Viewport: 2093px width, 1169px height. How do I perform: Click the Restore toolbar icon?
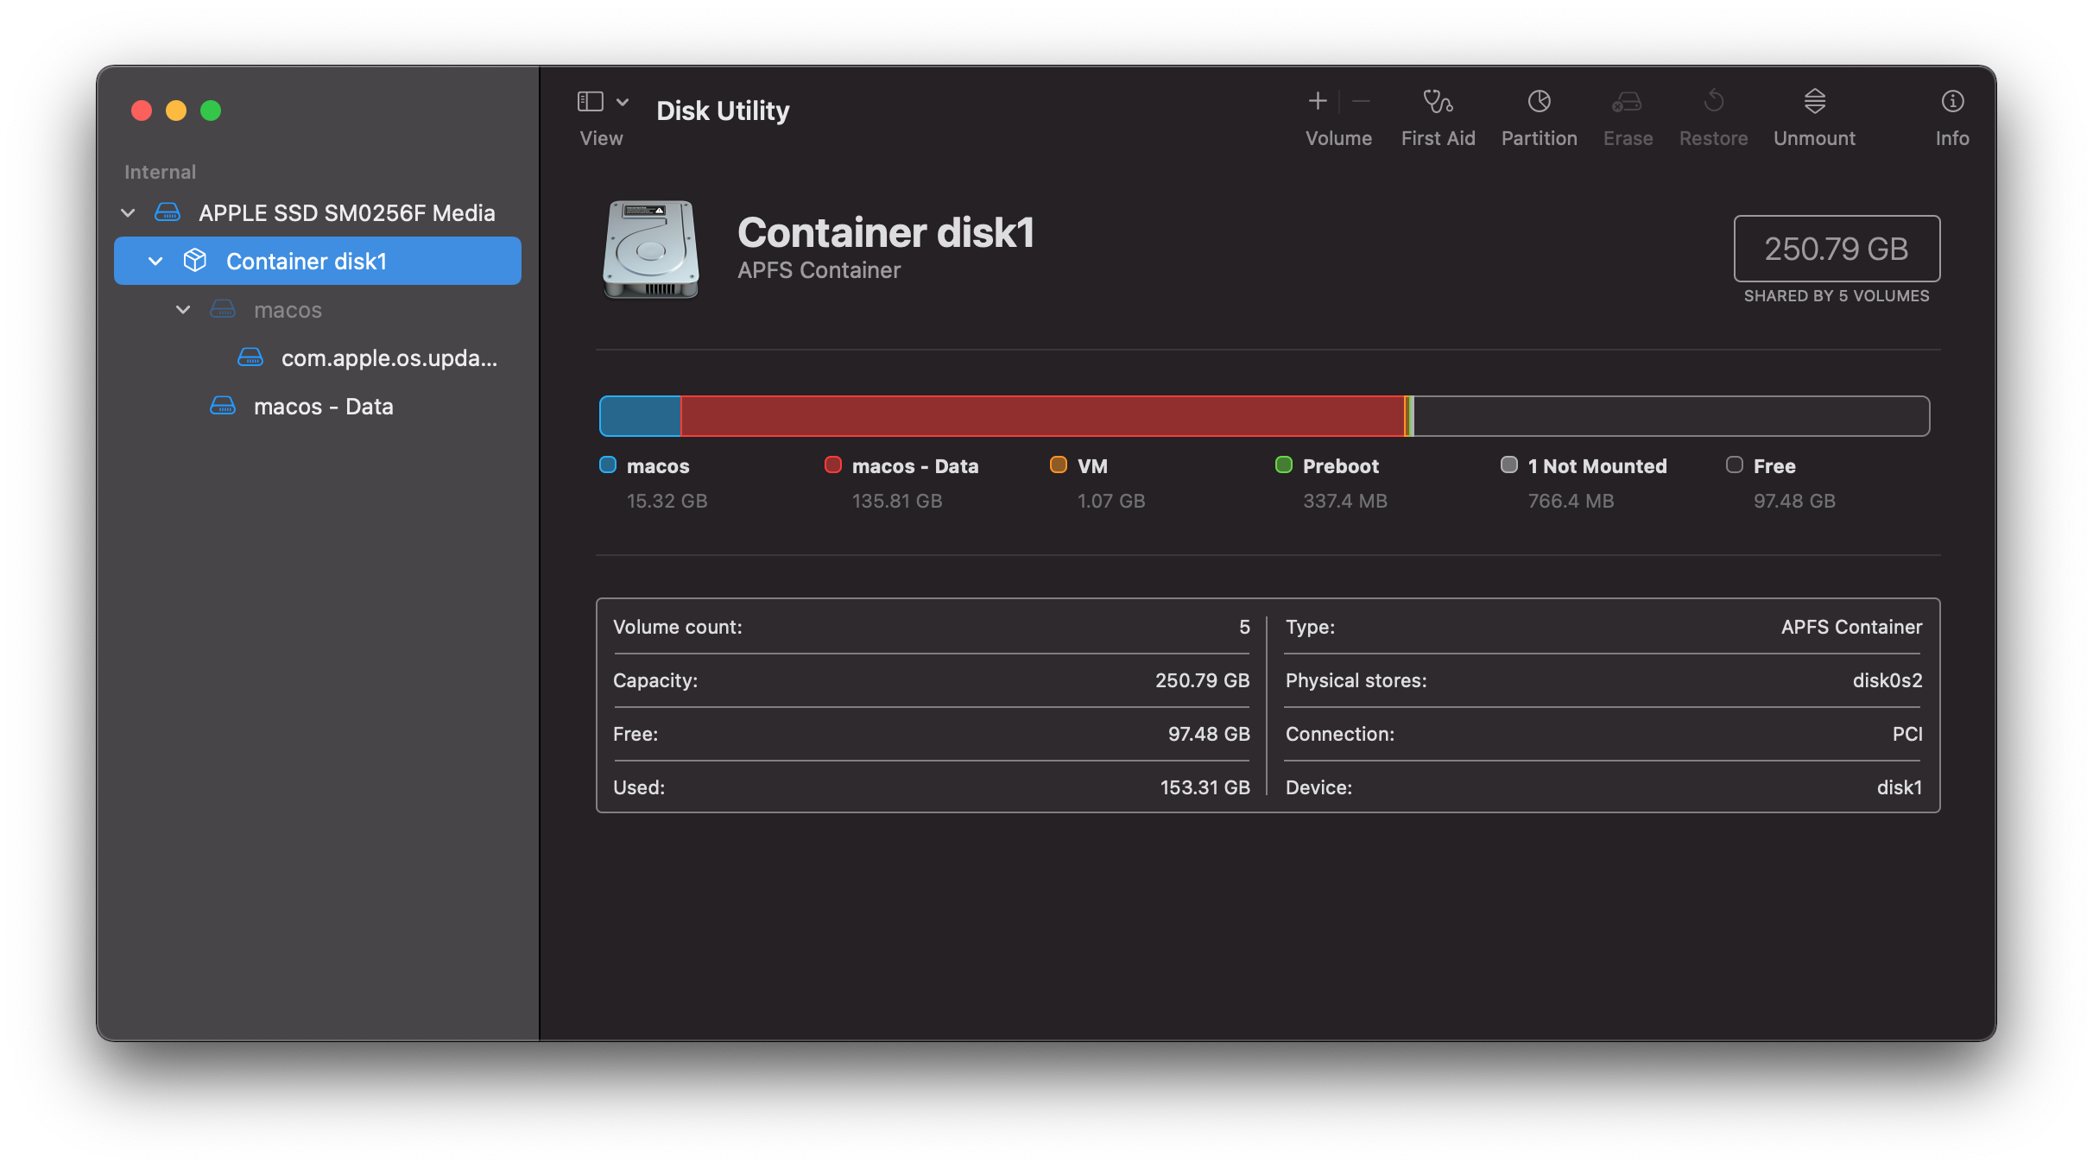click(1713, 102)
